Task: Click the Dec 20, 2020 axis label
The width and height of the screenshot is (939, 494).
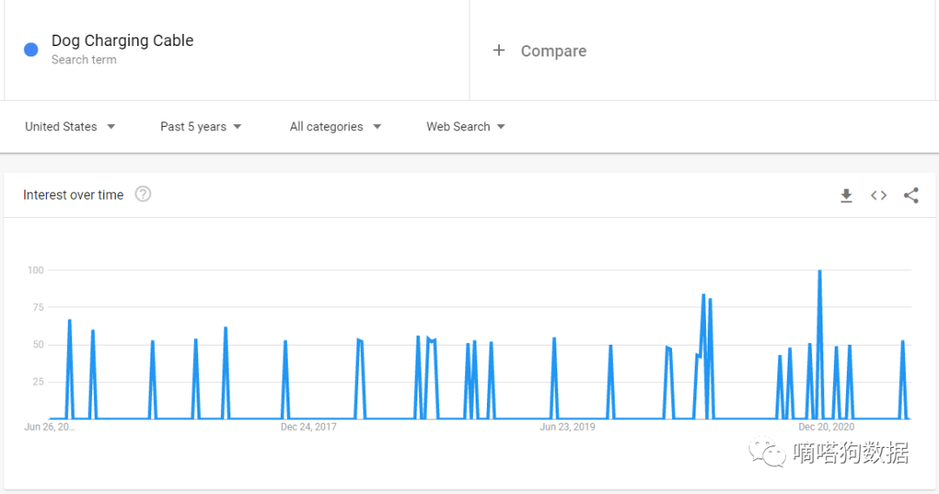Action: pyautogui.click(x=826, y=427)
